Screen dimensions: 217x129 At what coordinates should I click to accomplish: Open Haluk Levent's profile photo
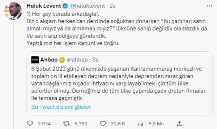(x=13, y=11)
